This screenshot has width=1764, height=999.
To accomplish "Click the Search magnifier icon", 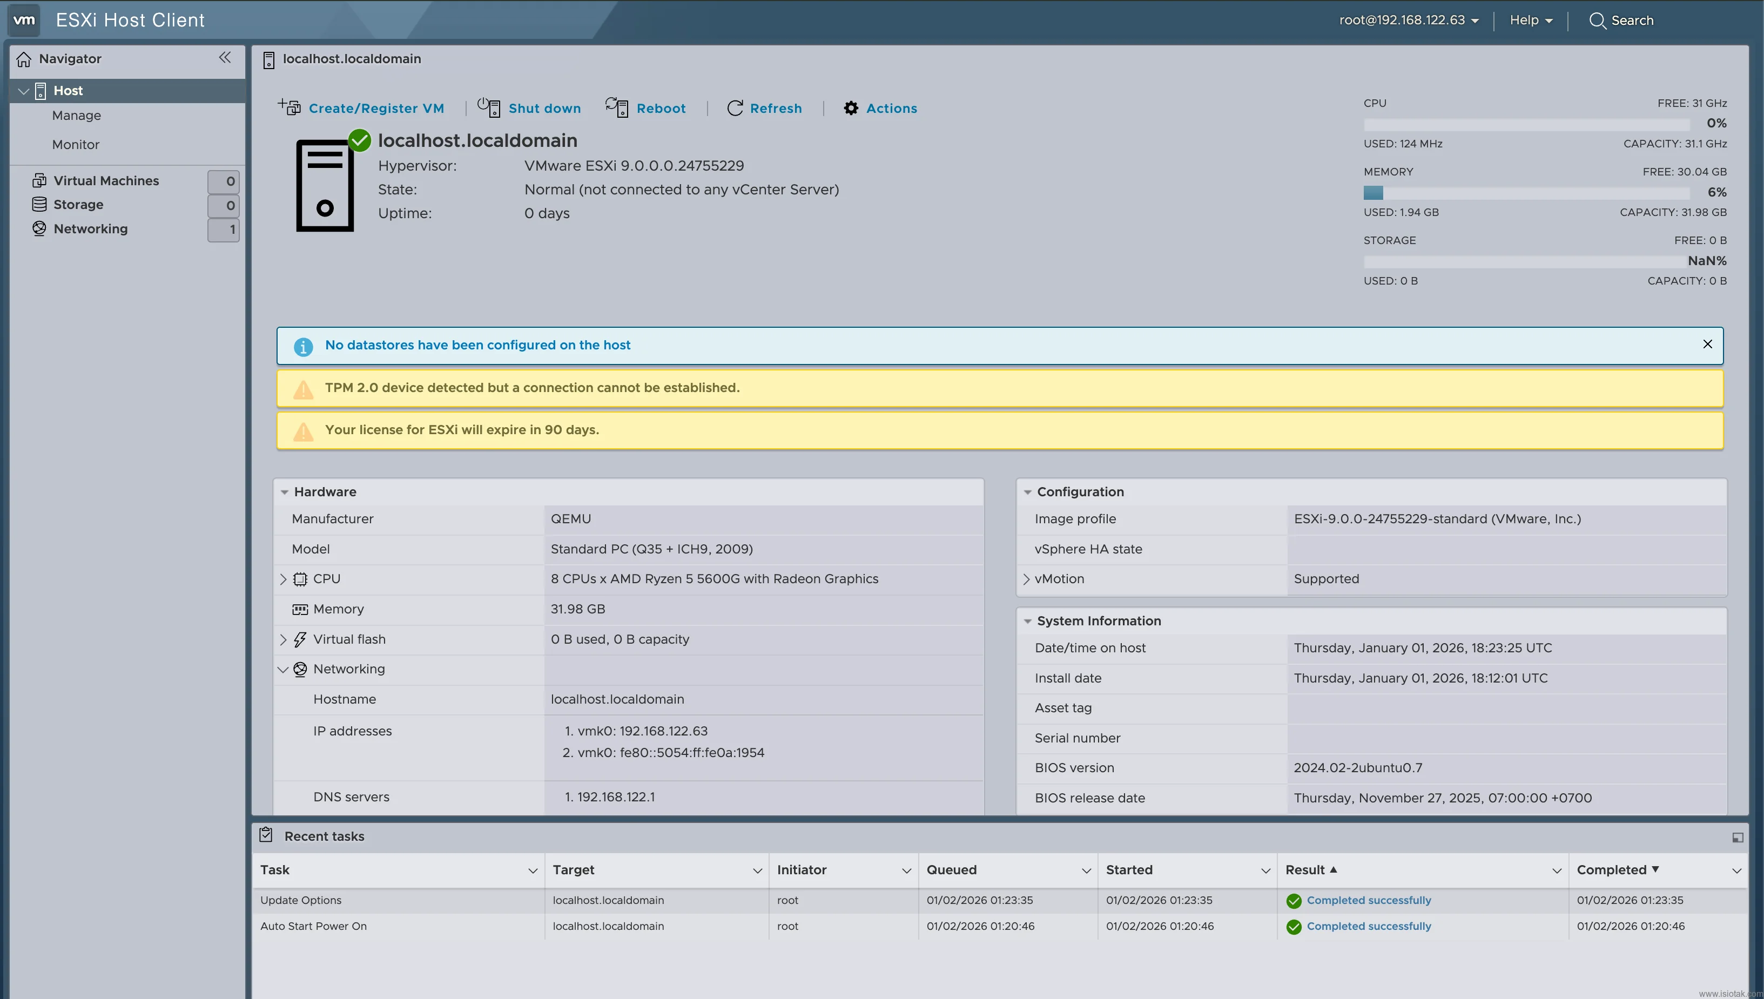I will (1597, 21).
